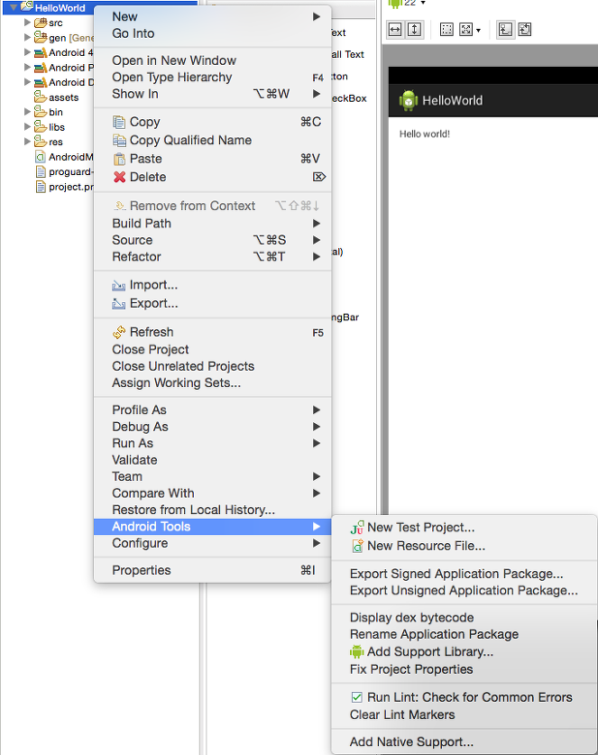Click the project.properties file icon

pyautogui.click(x=41, y=187)
